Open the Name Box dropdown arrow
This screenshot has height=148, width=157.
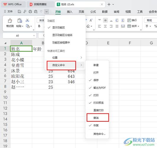pos(34,36)
